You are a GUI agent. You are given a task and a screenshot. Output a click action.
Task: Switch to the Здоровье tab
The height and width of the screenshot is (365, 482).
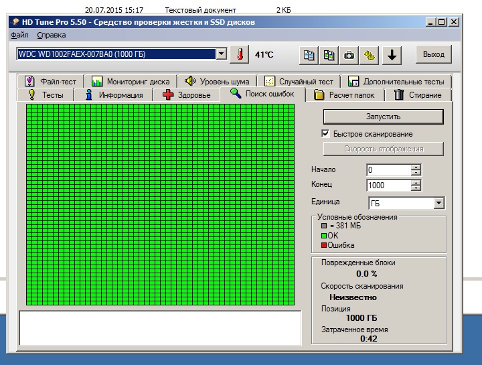click(187, 94)
